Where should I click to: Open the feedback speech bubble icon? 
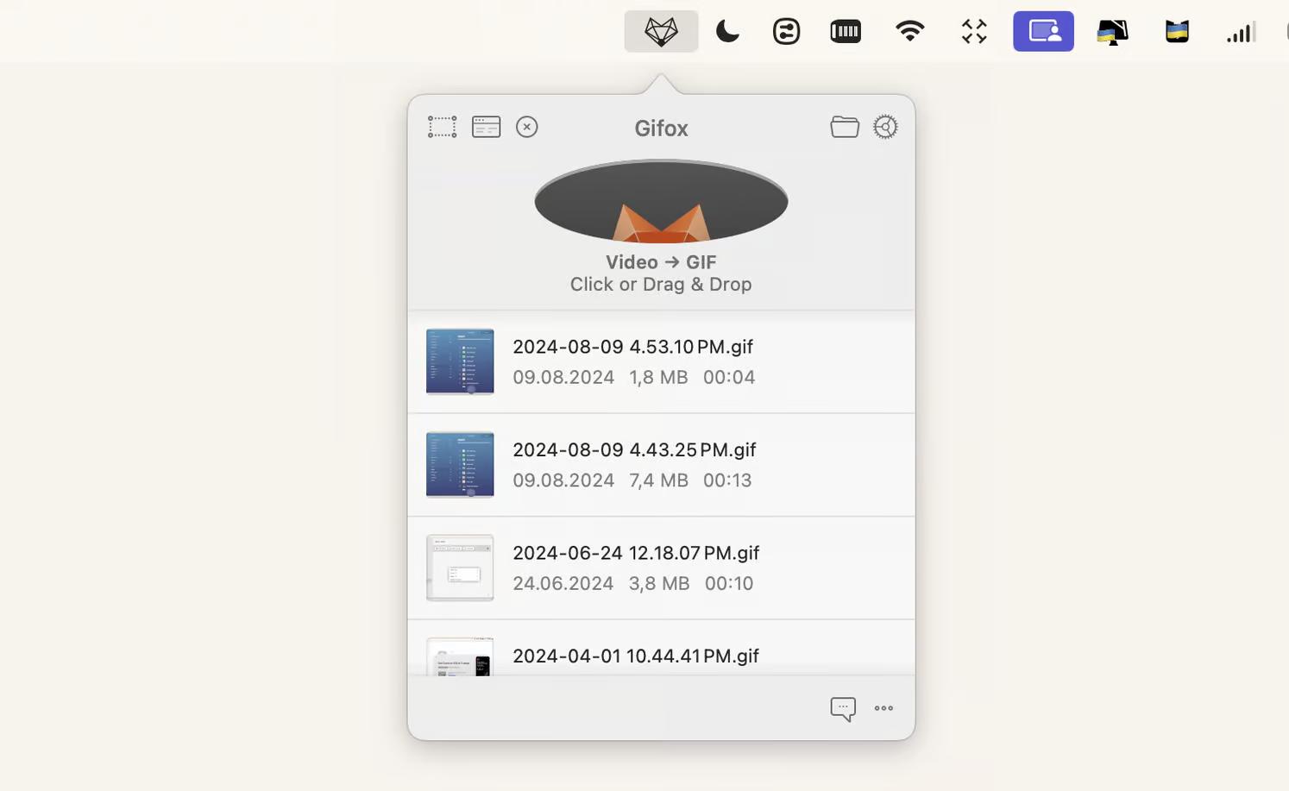(x=842, y=708)
